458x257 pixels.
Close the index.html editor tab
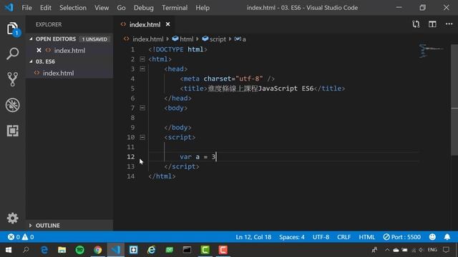(168, 24)
